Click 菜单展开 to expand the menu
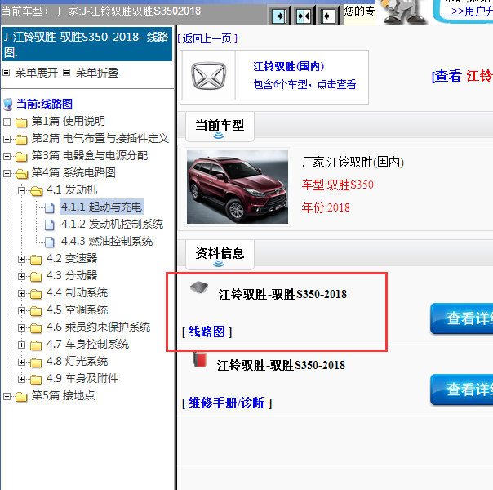Screen dimensions: 493x490 click(37, 73)
